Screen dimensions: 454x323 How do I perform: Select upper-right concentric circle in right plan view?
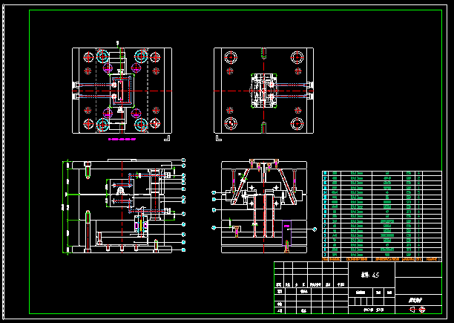pyautogui.click(x=297, y=57)
